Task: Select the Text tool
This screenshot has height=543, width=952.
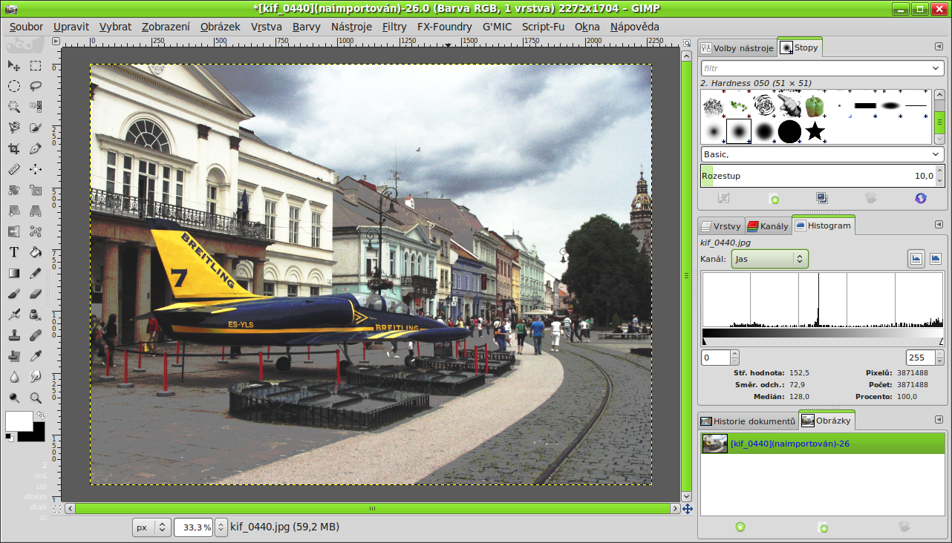Action: [14, 252]
